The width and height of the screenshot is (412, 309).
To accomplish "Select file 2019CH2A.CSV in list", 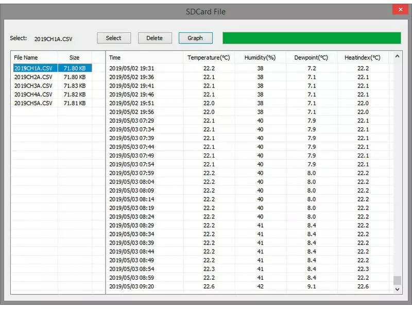I will [33, 77].
